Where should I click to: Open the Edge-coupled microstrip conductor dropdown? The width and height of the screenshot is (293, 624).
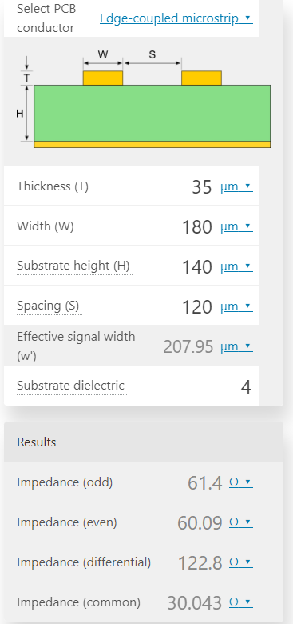point(176,18)
